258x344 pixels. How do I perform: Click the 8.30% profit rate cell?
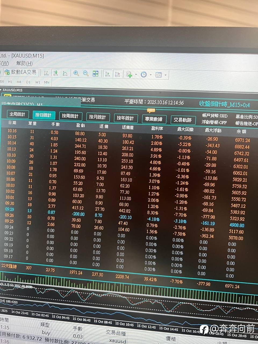[x=153, y=213]
